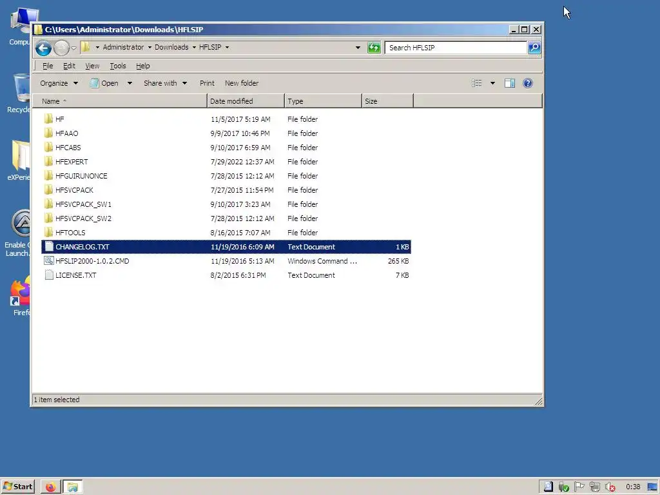Toggle the preview pane icon

point(510,83)
